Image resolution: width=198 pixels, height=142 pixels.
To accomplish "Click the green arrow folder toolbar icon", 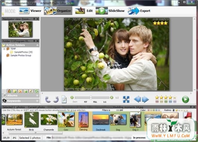I will [x=26, y=91].
